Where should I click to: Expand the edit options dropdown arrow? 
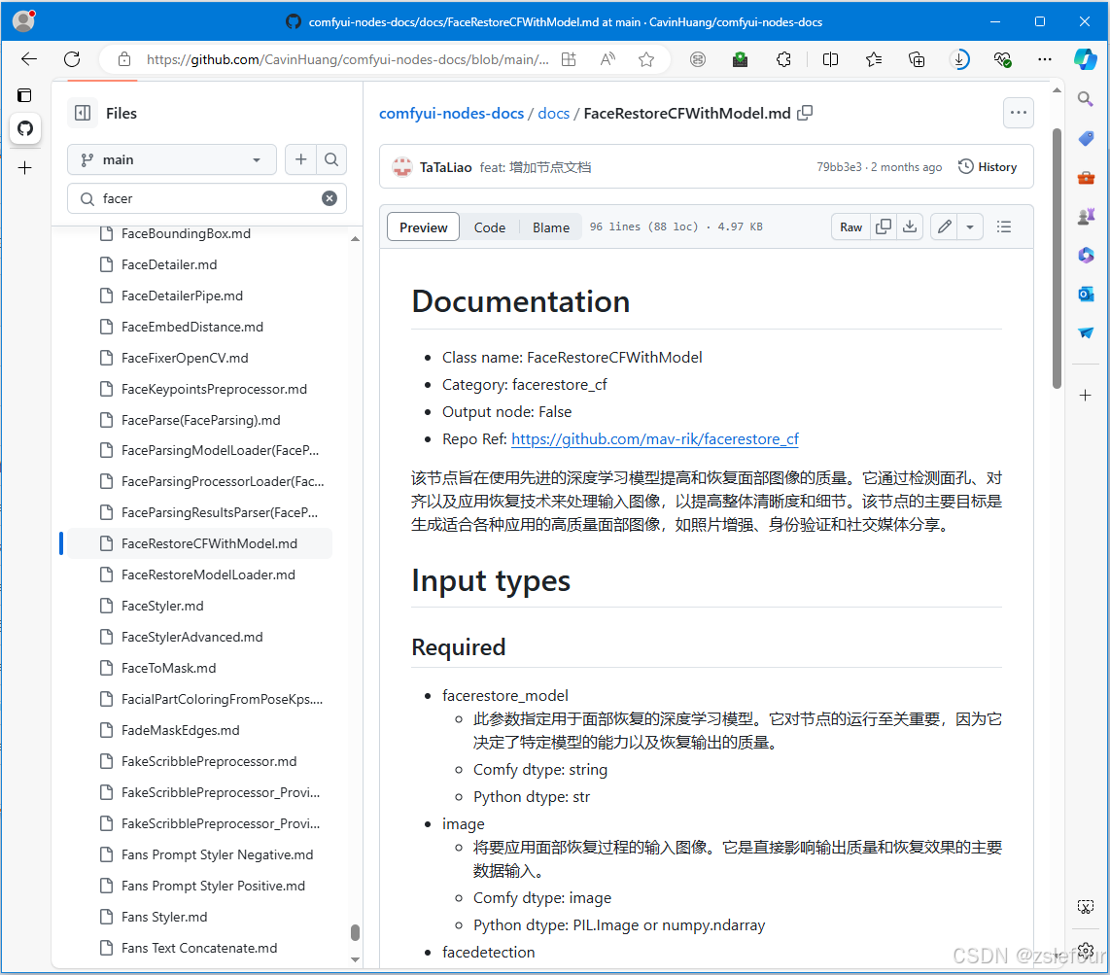click(x=971, y=227)
